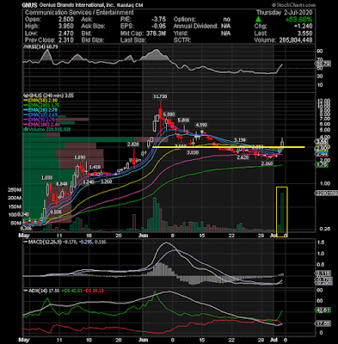Click the Volume value 285,804,448
The image size is (338, 344).
coord(296,40)
